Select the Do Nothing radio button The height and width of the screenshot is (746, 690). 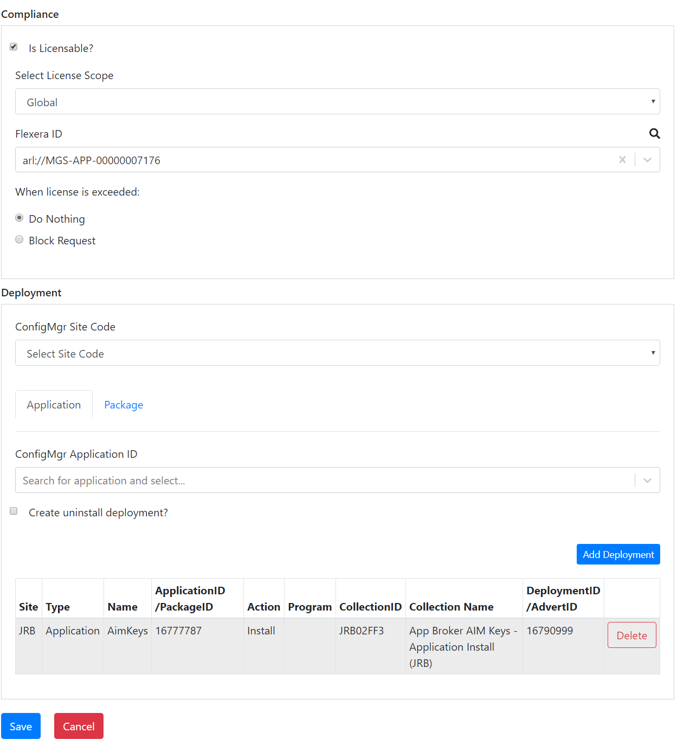click(x=20, y=218)
